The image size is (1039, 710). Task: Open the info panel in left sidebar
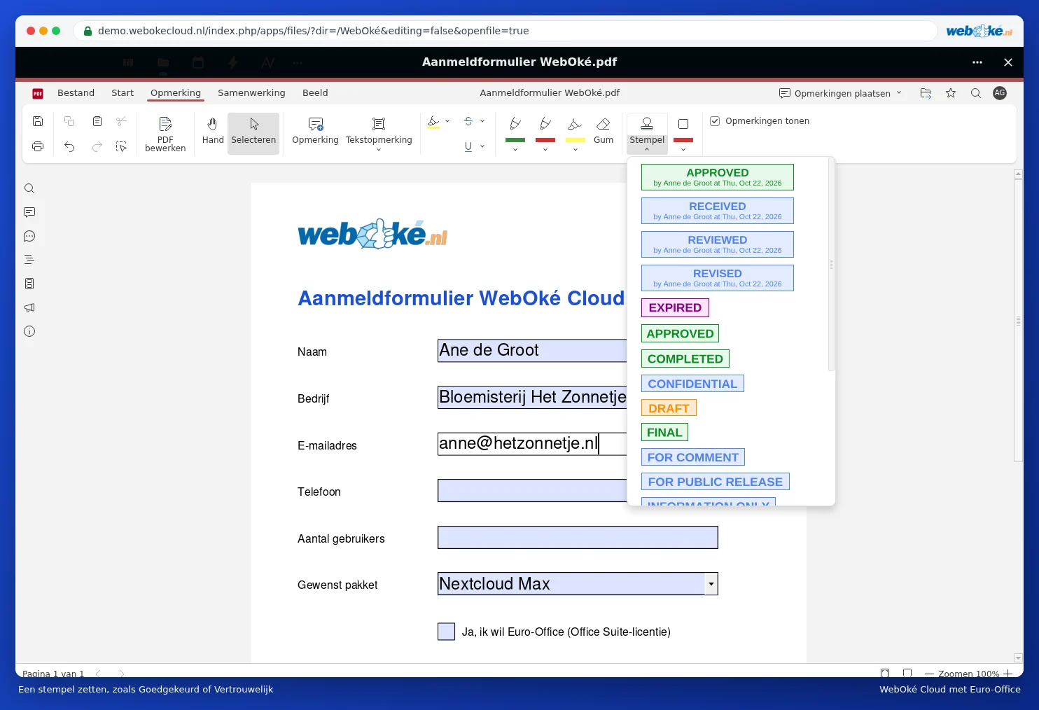click(x=29, y=331)
